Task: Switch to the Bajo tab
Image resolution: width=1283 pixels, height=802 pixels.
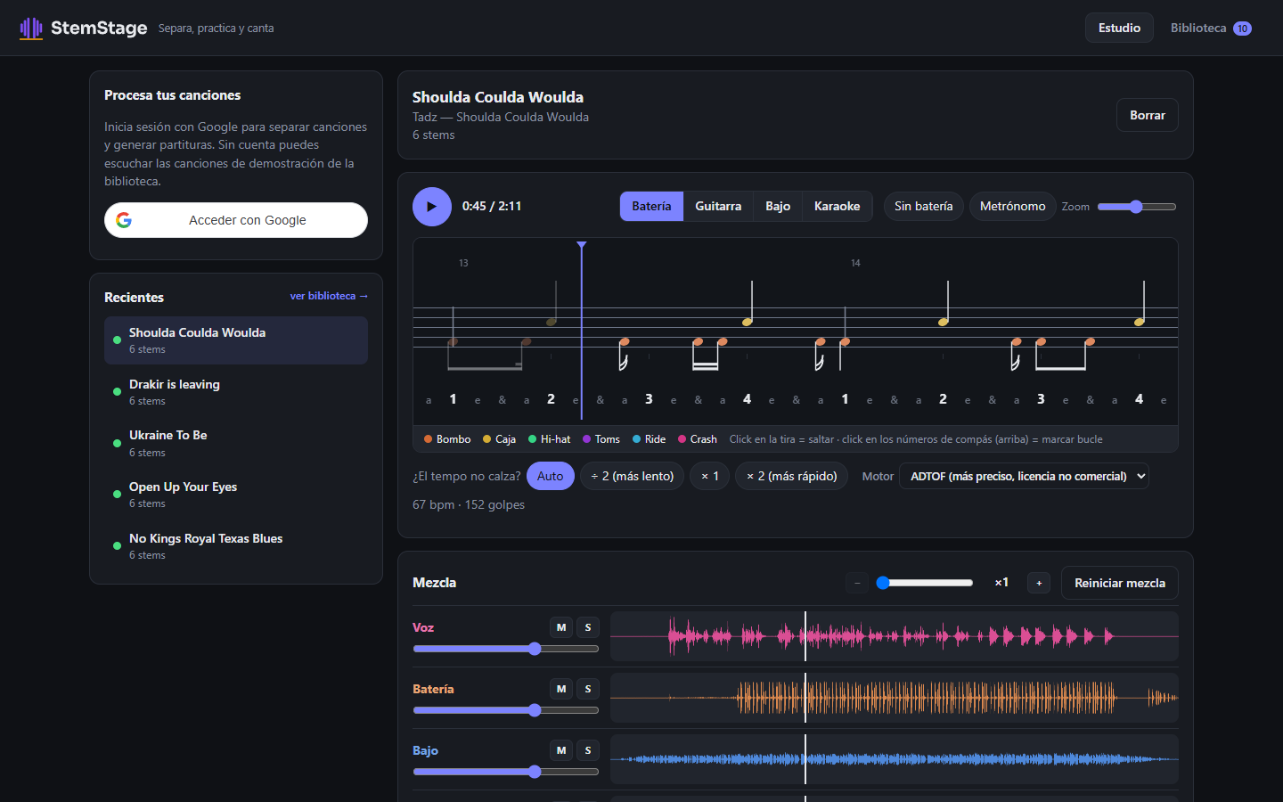Action: [778, 206]
